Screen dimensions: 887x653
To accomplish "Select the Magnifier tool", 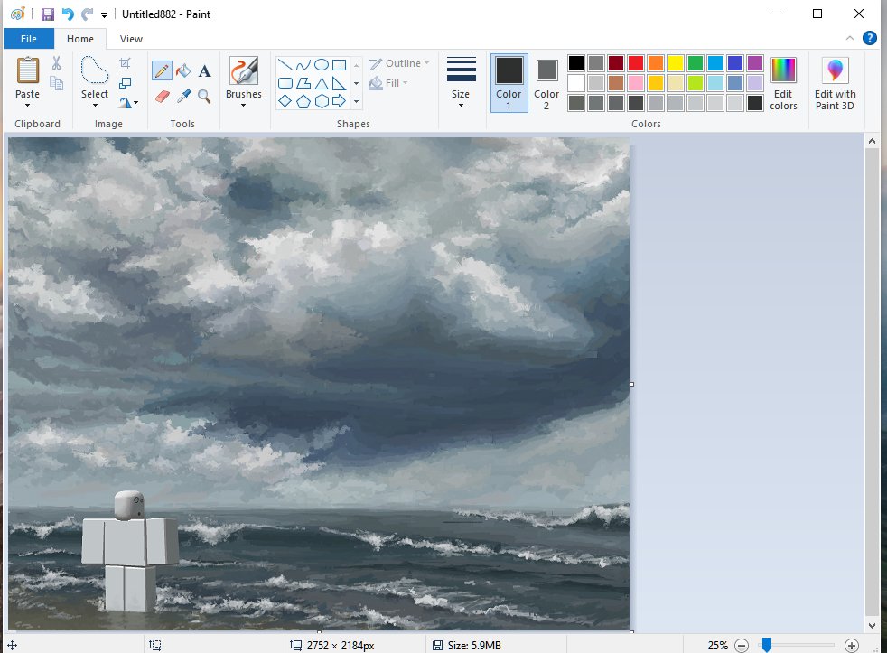I will (204, 97).
